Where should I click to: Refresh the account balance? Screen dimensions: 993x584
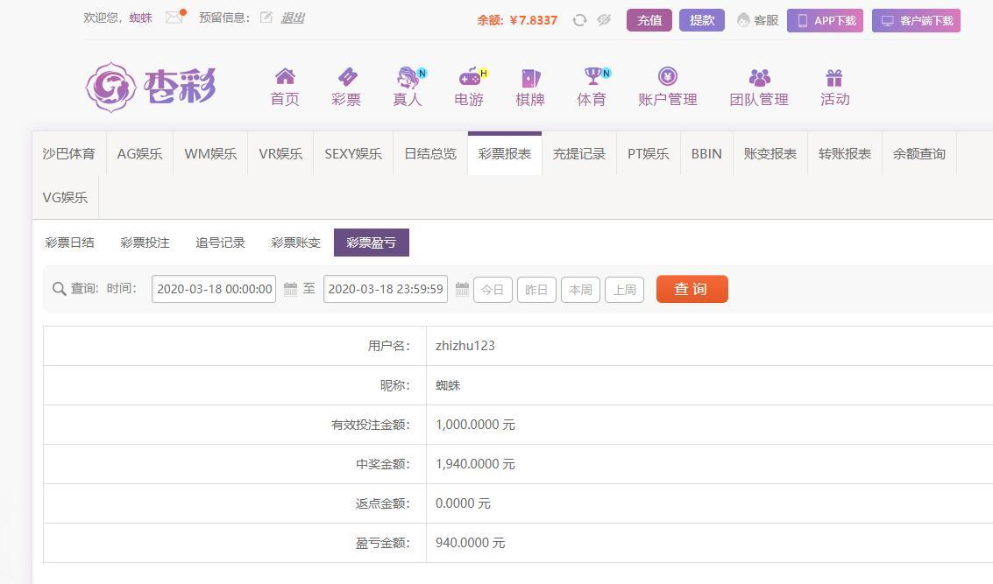click(578, 20)
